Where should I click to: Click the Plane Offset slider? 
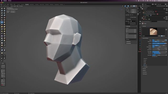tap(159, 52)
